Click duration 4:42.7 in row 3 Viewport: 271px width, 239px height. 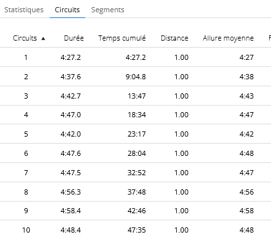tap(70, 96)
